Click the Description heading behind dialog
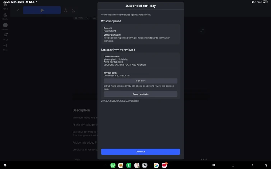271x169 pixels. [x=81, y=110]
